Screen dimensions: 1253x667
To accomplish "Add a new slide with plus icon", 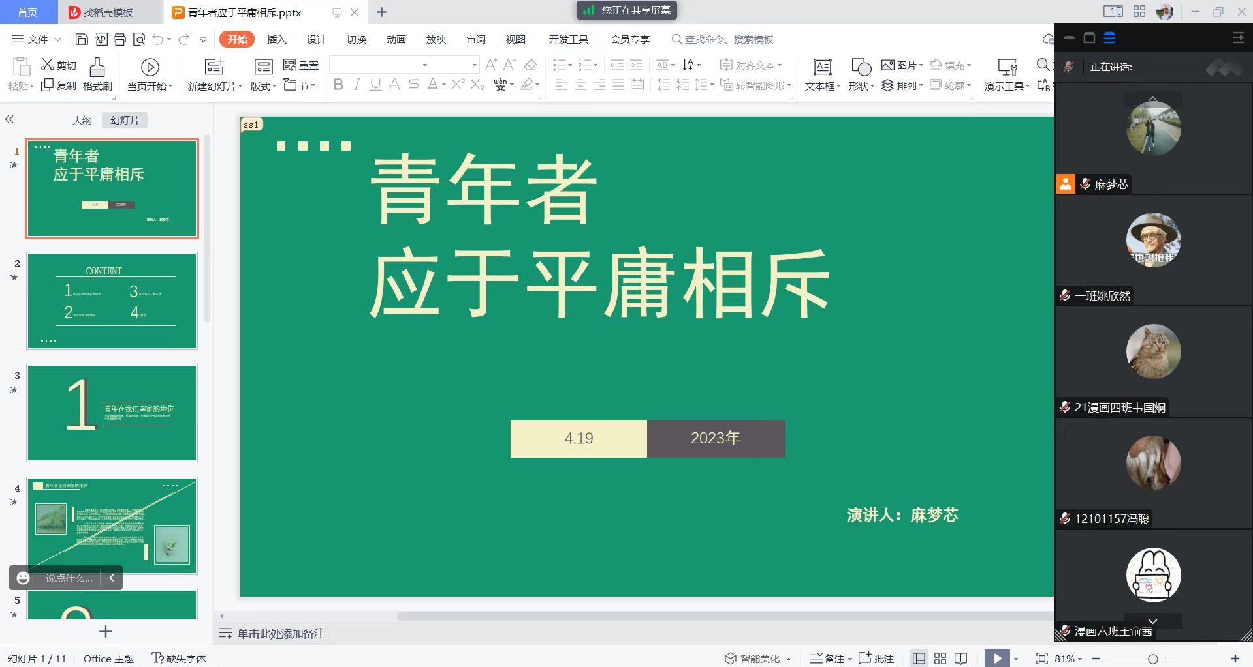I will tap(106, 631).
